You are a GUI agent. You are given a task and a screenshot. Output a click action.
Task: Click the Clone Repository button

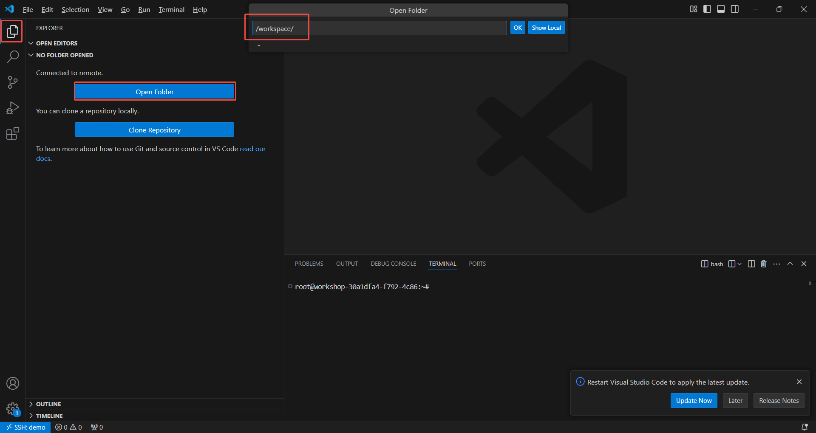(154, 130)
